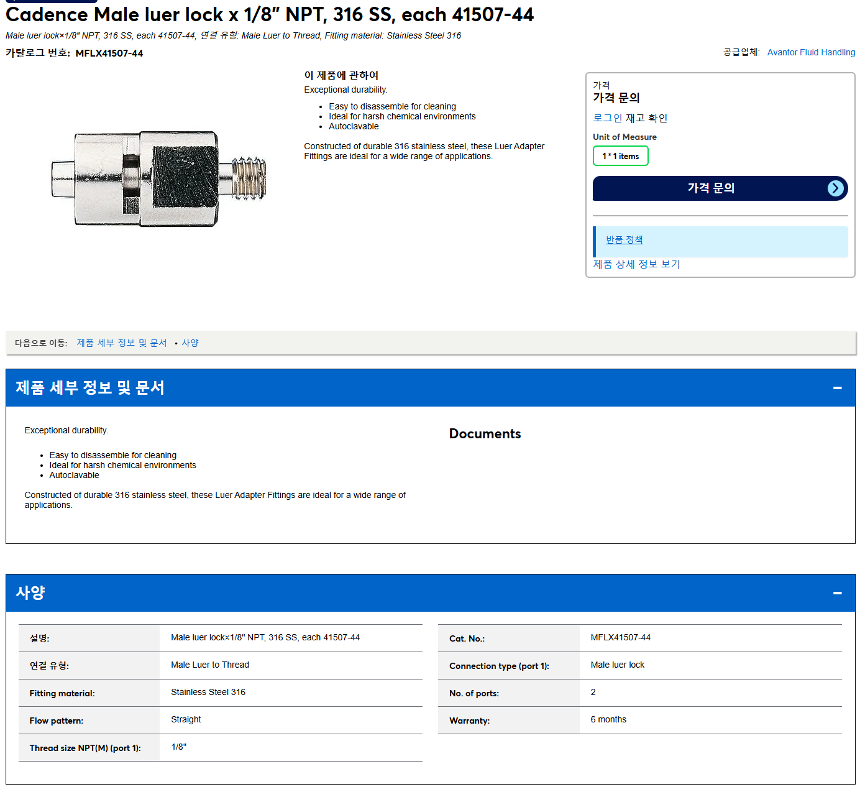Click the 'Male Luer to Thread' spec value
860x797 pixels.
[x=210, y=665]
